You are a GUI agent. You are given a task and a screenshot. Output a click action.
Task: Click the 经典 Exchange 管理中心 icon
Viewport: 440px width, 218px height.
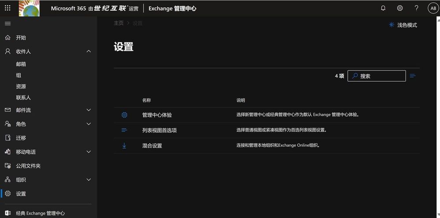pyautogui.click(x=8, y=213)
